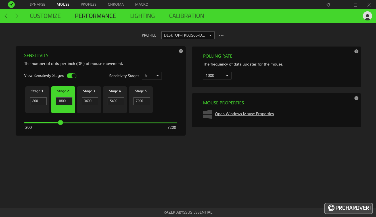Click the POLLING RATE heading

(218, 56)
